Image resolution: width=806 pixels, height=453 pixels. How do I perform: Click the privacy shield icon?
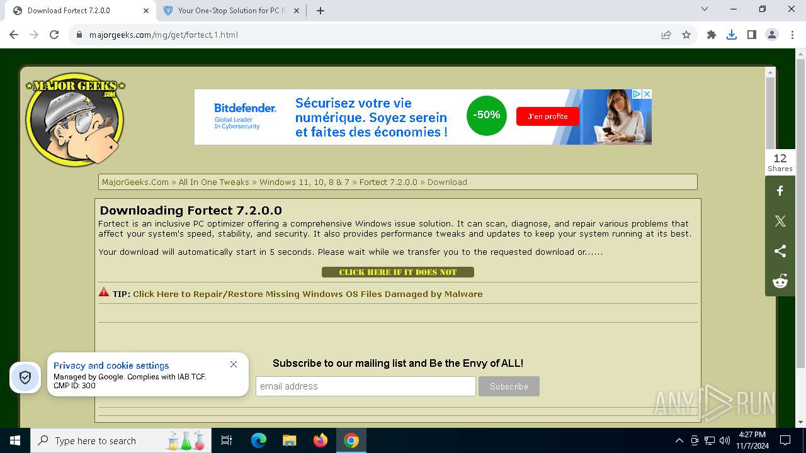[25, 377]
